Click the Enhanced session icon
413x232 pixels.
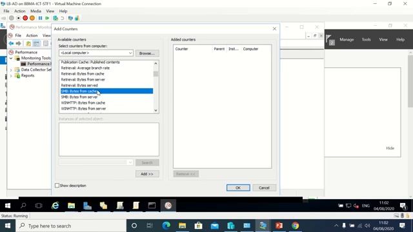(x=70, y=18)
